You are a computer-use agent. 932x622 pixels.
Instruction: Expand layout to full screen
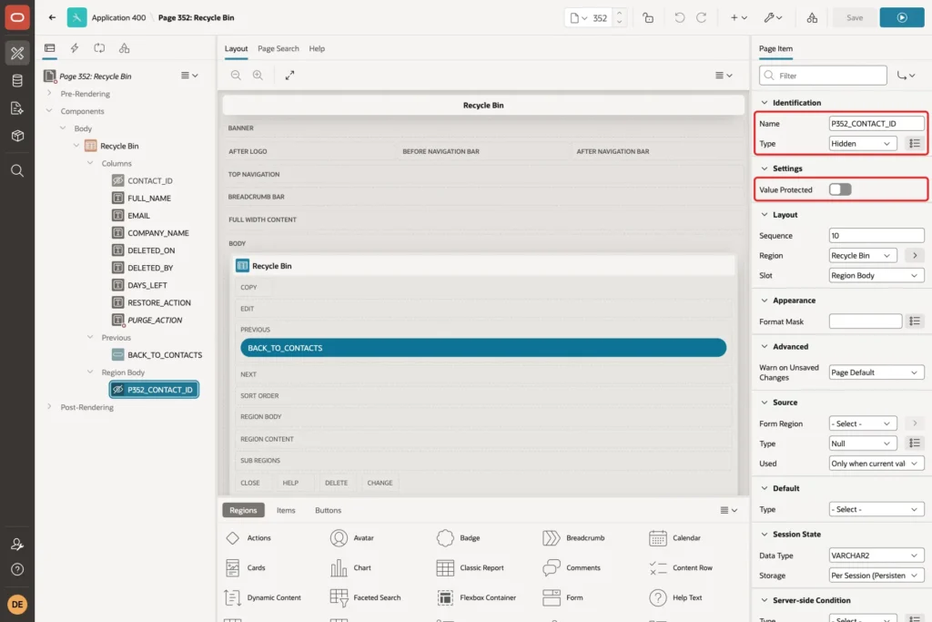click(289, 75)
